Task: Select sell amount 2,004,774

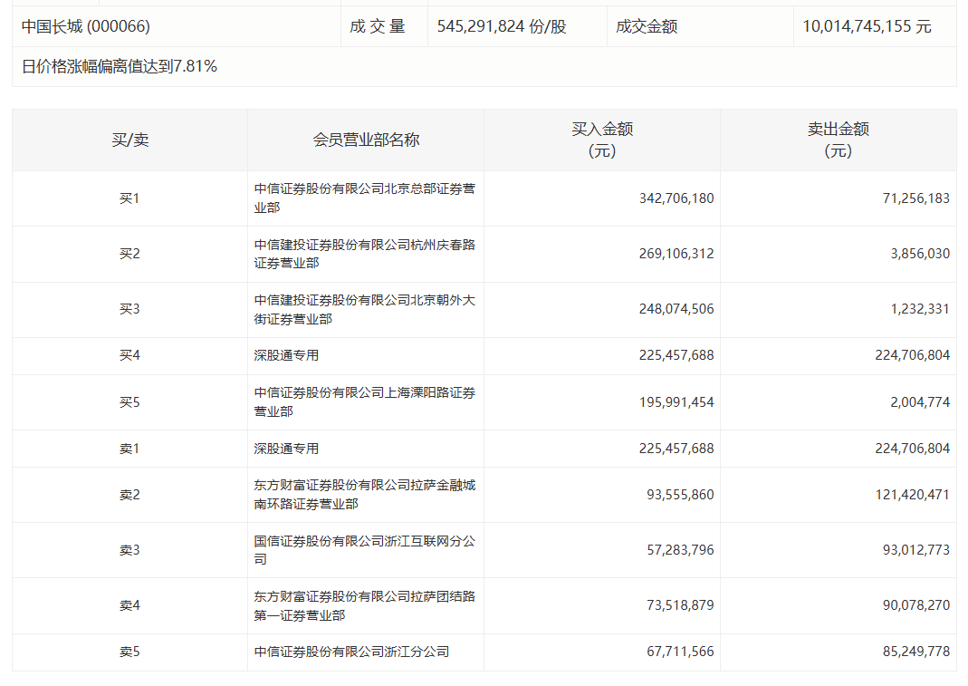Action: 920,402
